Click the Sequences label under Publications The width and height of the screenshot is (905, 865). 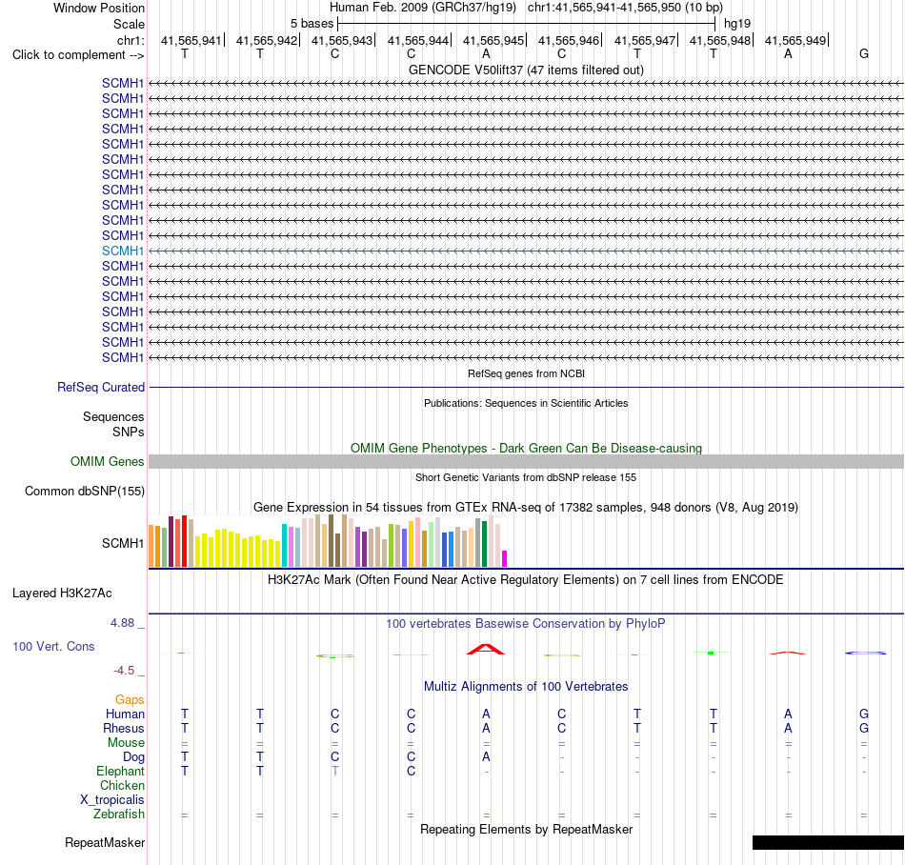113,416
